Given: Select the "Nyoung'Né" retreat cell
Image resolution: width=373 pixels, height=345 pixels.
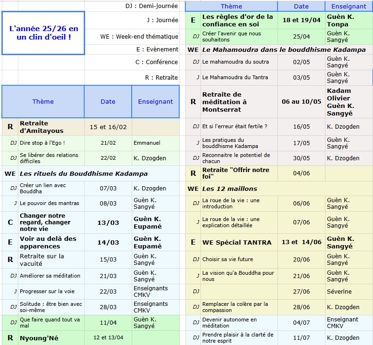Looking at the screenshot, I should tap(51, 338).
